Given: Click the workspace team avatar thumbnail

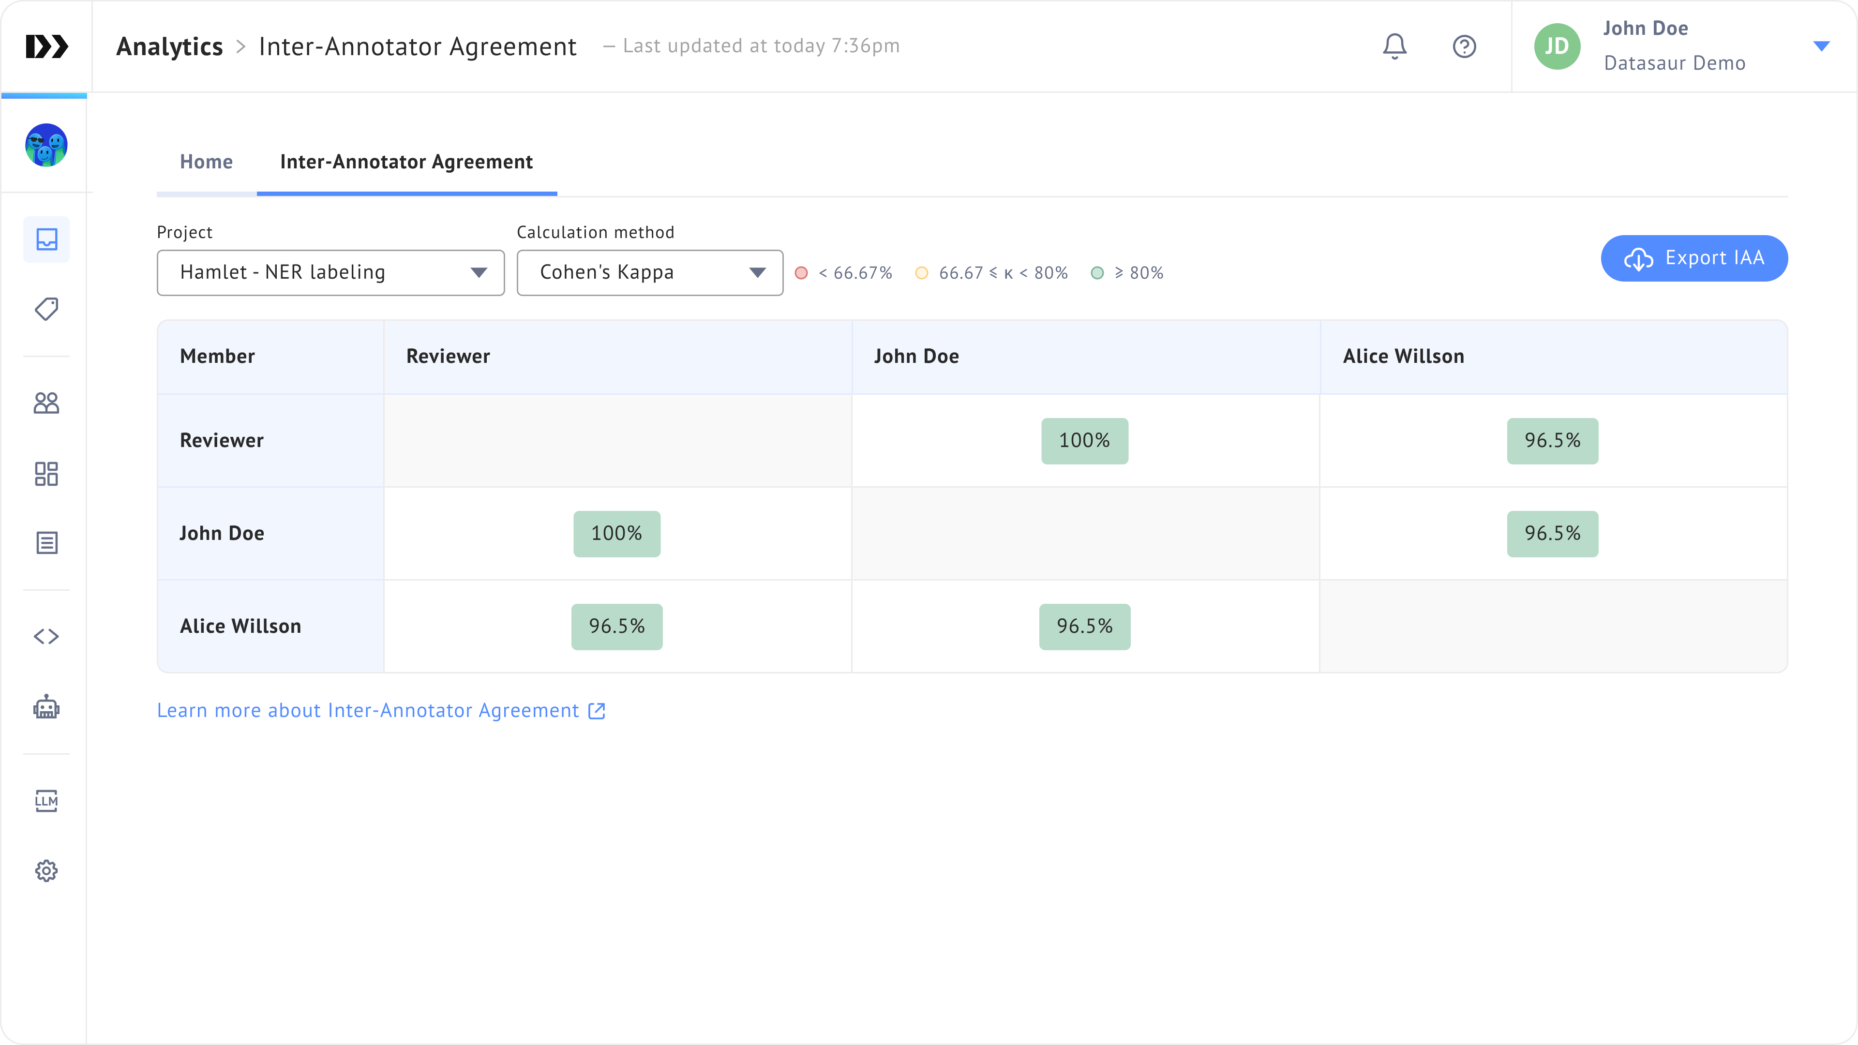Looking at the screenshot, I should 47,145.
